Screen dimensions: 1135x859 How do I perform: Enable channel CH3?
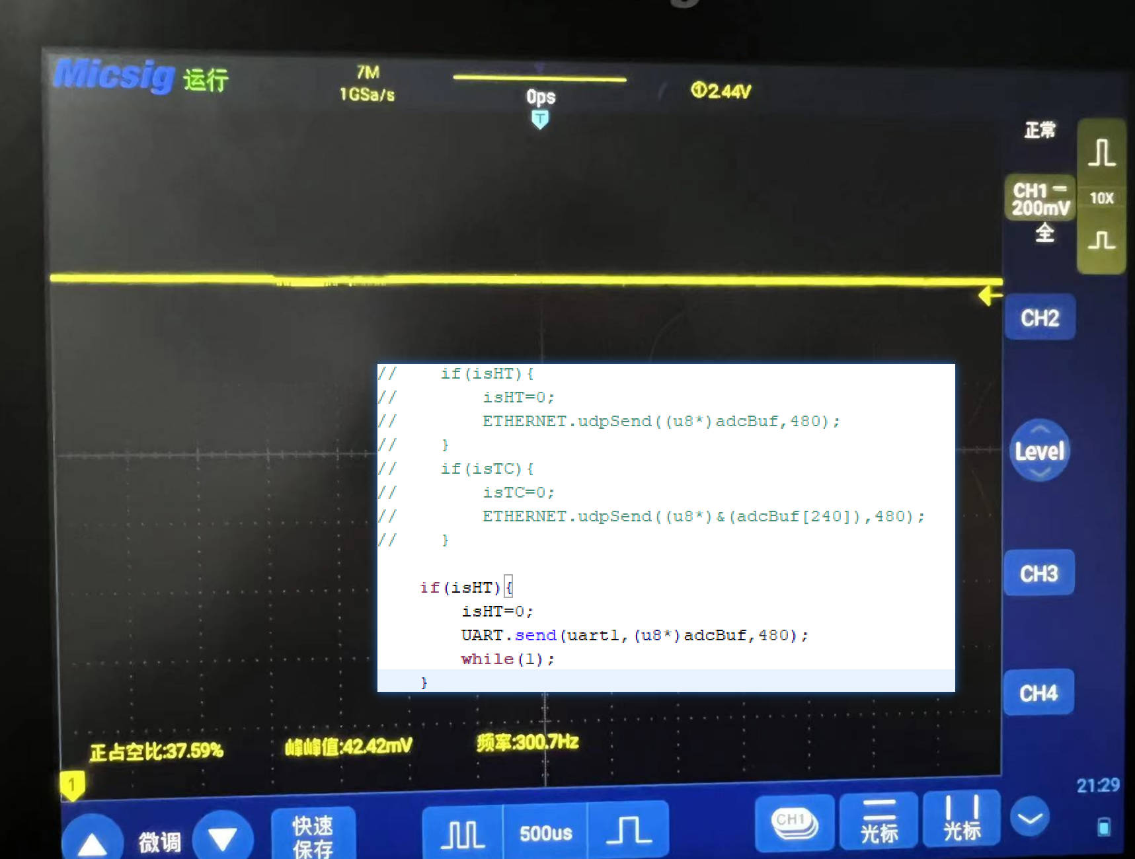pos(1039,573)
